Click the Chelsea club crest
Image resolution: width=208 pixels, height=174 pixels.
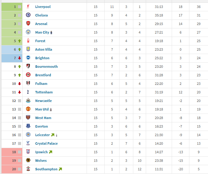28,15
